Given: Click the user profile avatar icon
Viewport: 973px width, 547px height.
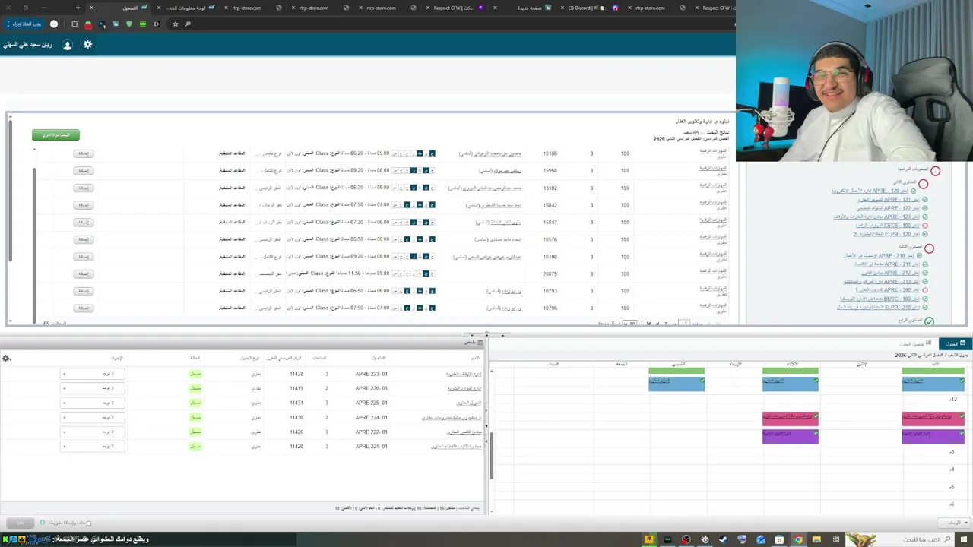Looking at the screenshot, I should pyautogui.click(x=67, y=45).
